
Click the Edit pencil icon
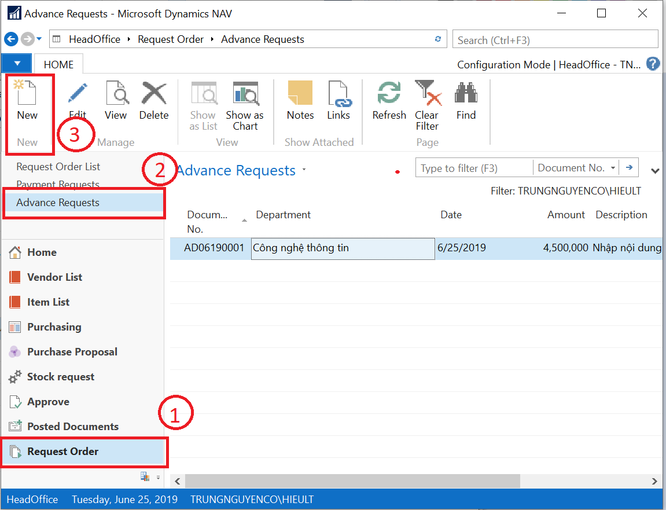78,93
